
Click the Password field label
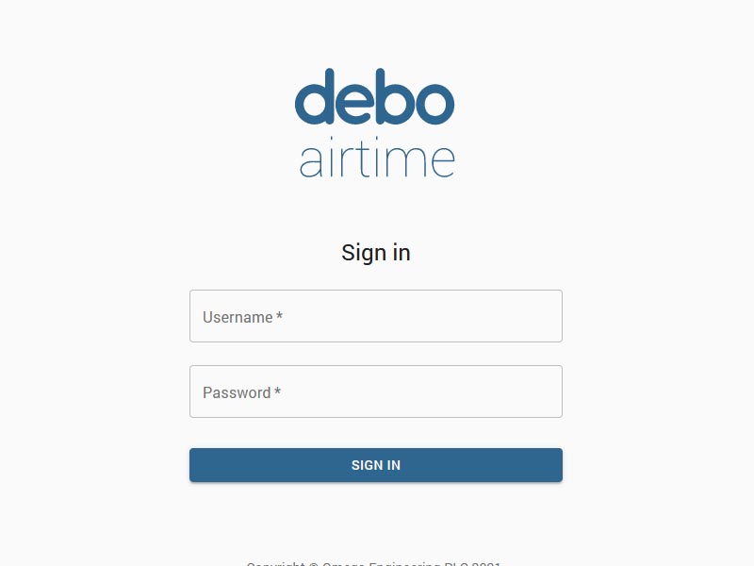pos(237,393)
